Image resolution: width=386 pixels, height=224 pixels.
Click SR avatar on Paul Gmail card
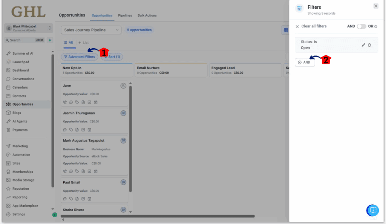pyautogui.click(x=123, y=183)
